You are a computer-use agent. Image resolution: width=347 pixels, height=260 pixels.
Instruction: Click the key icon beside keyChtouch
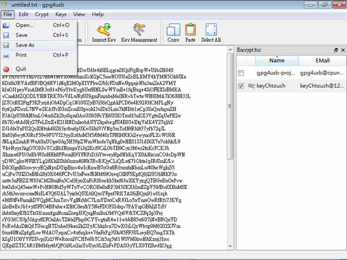click(252, 86)
